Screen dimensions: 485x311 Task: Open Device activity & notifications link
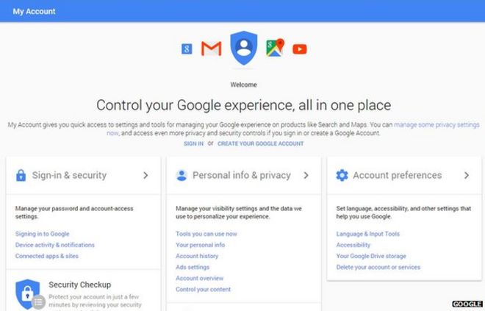55,245
